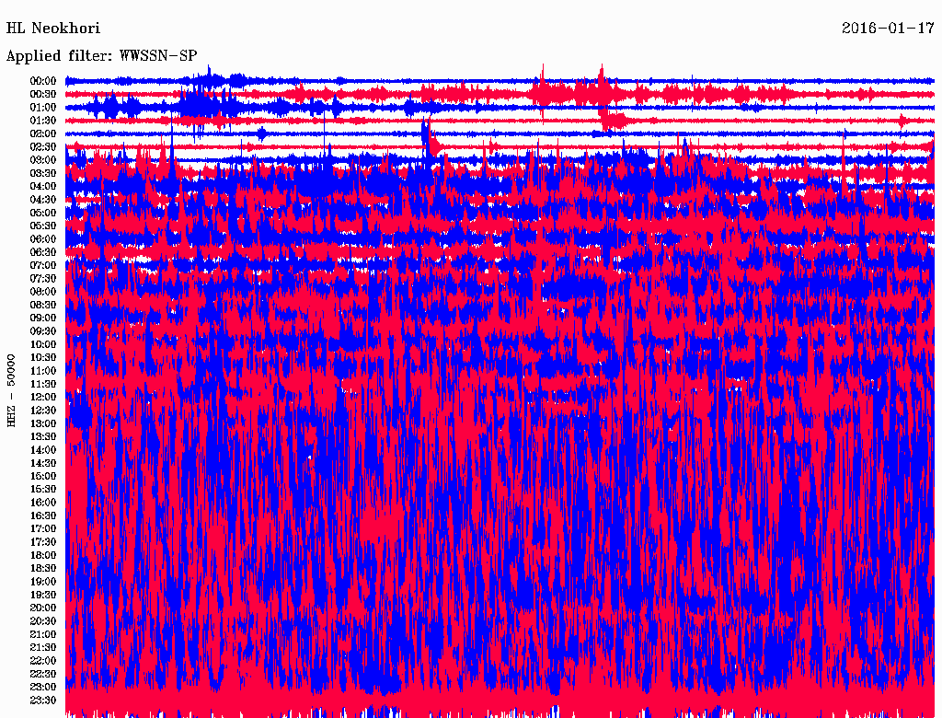Click the 19:30 time label
The image size is (942, 718).
43,595
